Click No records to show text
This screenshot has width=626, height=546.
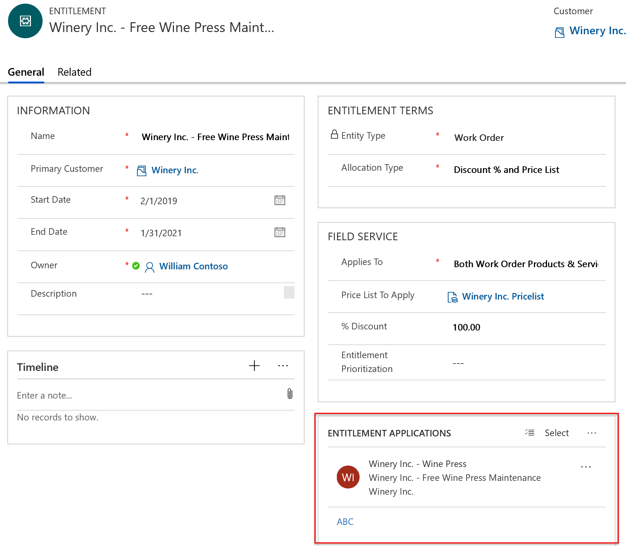[58, 417]
